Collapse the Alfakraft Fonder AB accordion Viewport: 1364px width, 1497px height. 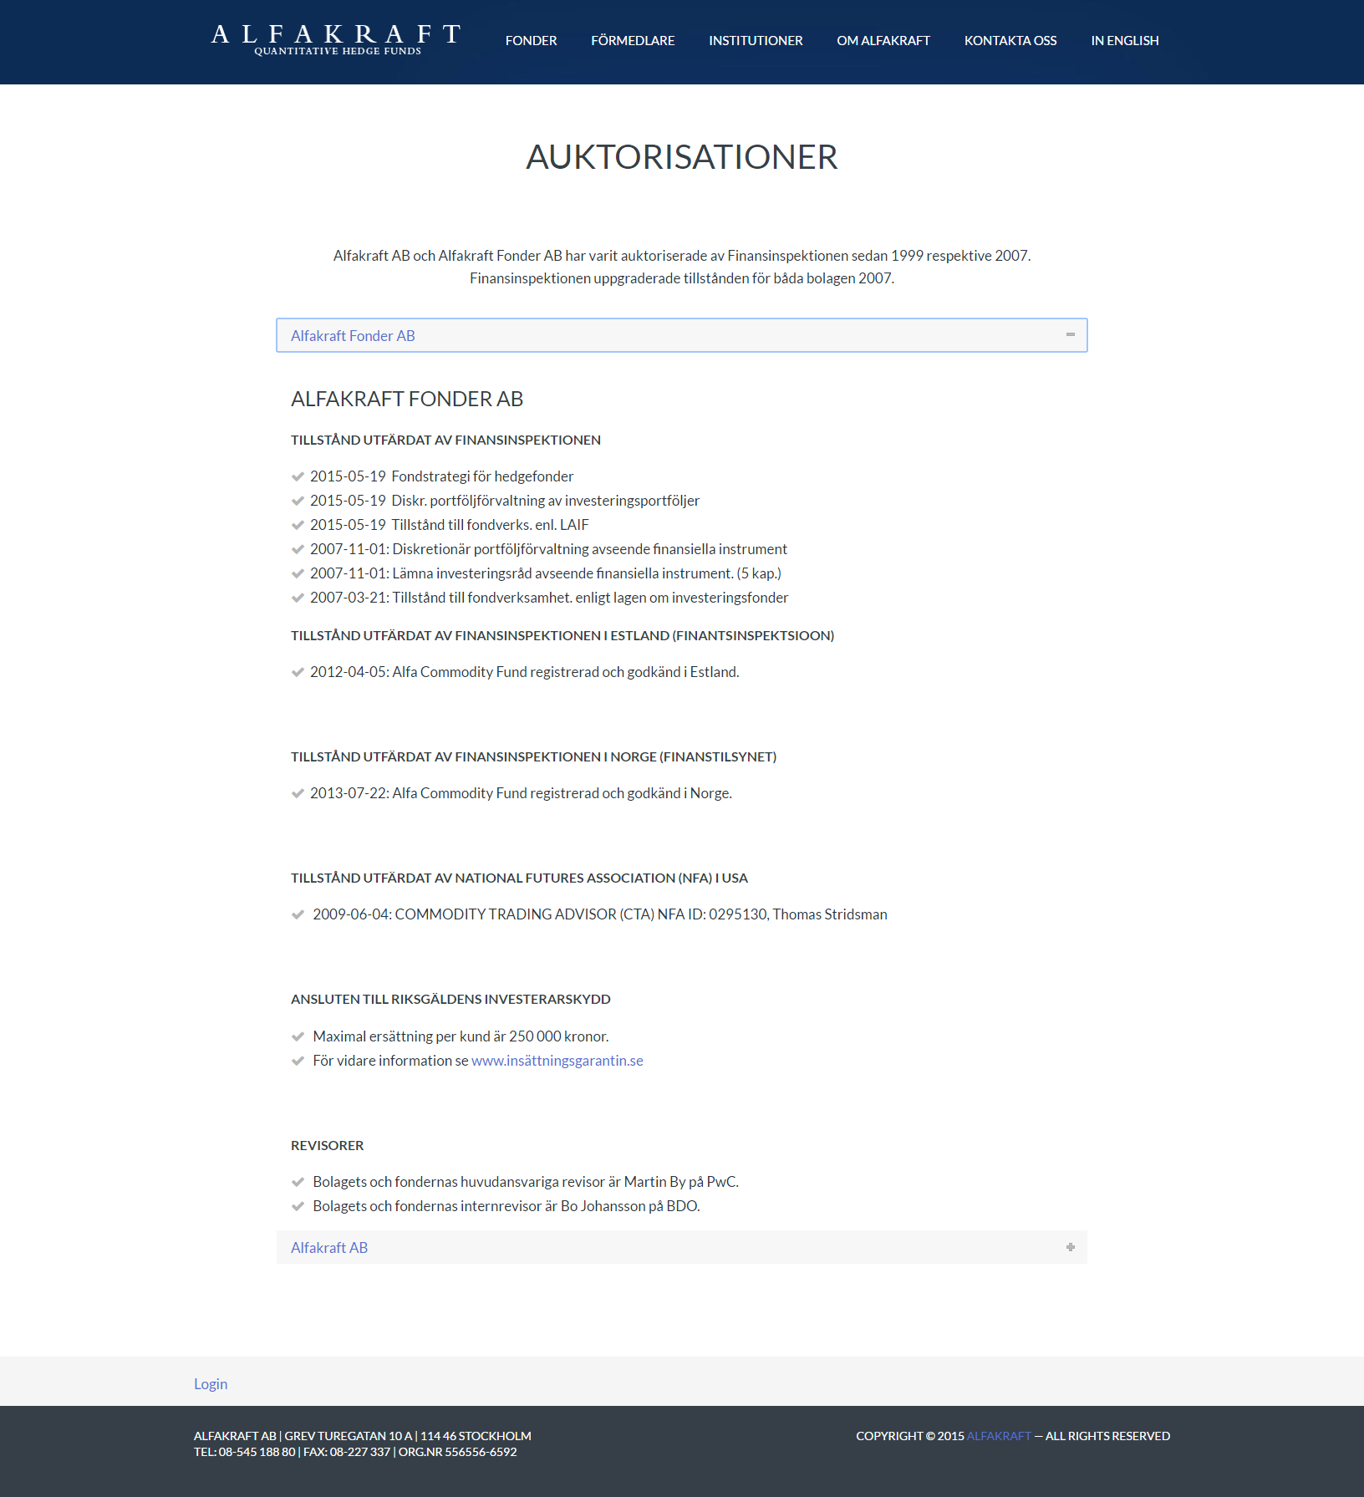(682, 335)
